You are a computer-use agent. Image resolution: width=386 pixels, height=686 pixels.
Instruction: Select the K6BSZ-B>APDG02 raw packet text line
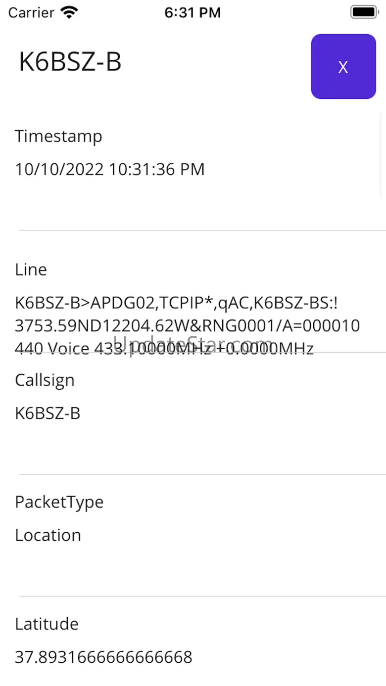pyautogui.click(x=176, y=303)
